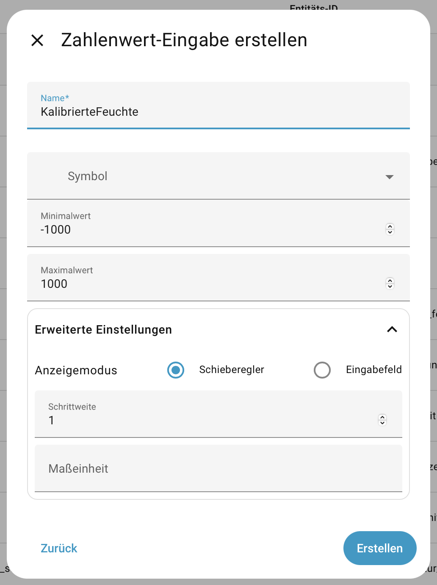
Task: Close the Zahlenwert-Eingabe dialog with the X icon
Action: click(x=37, y=40)
